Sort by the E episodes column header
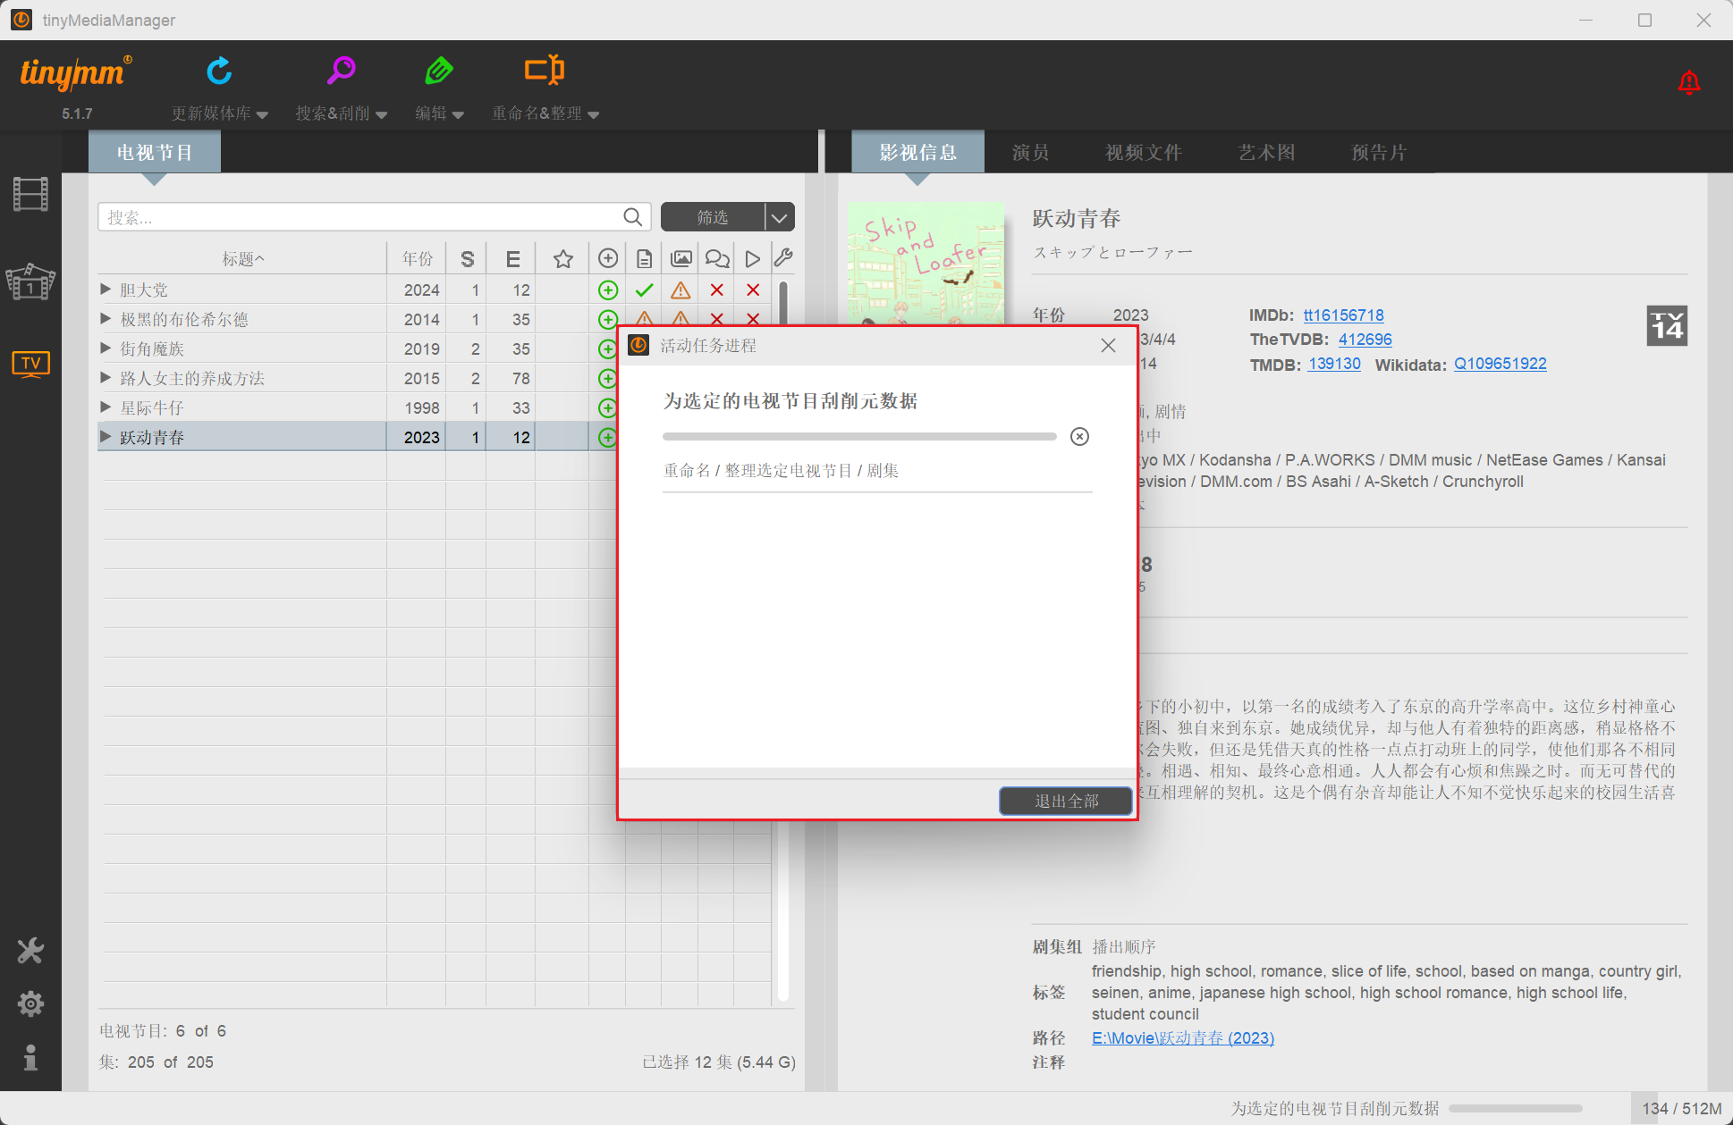 512,259
